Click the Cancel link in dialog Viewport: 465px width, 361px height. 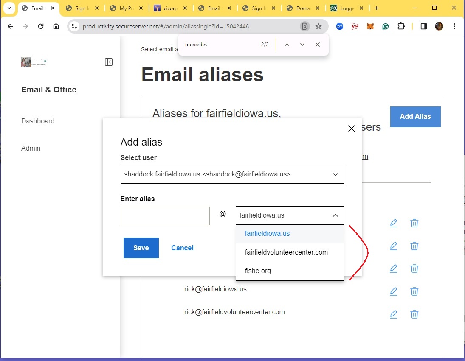point(182,248)
